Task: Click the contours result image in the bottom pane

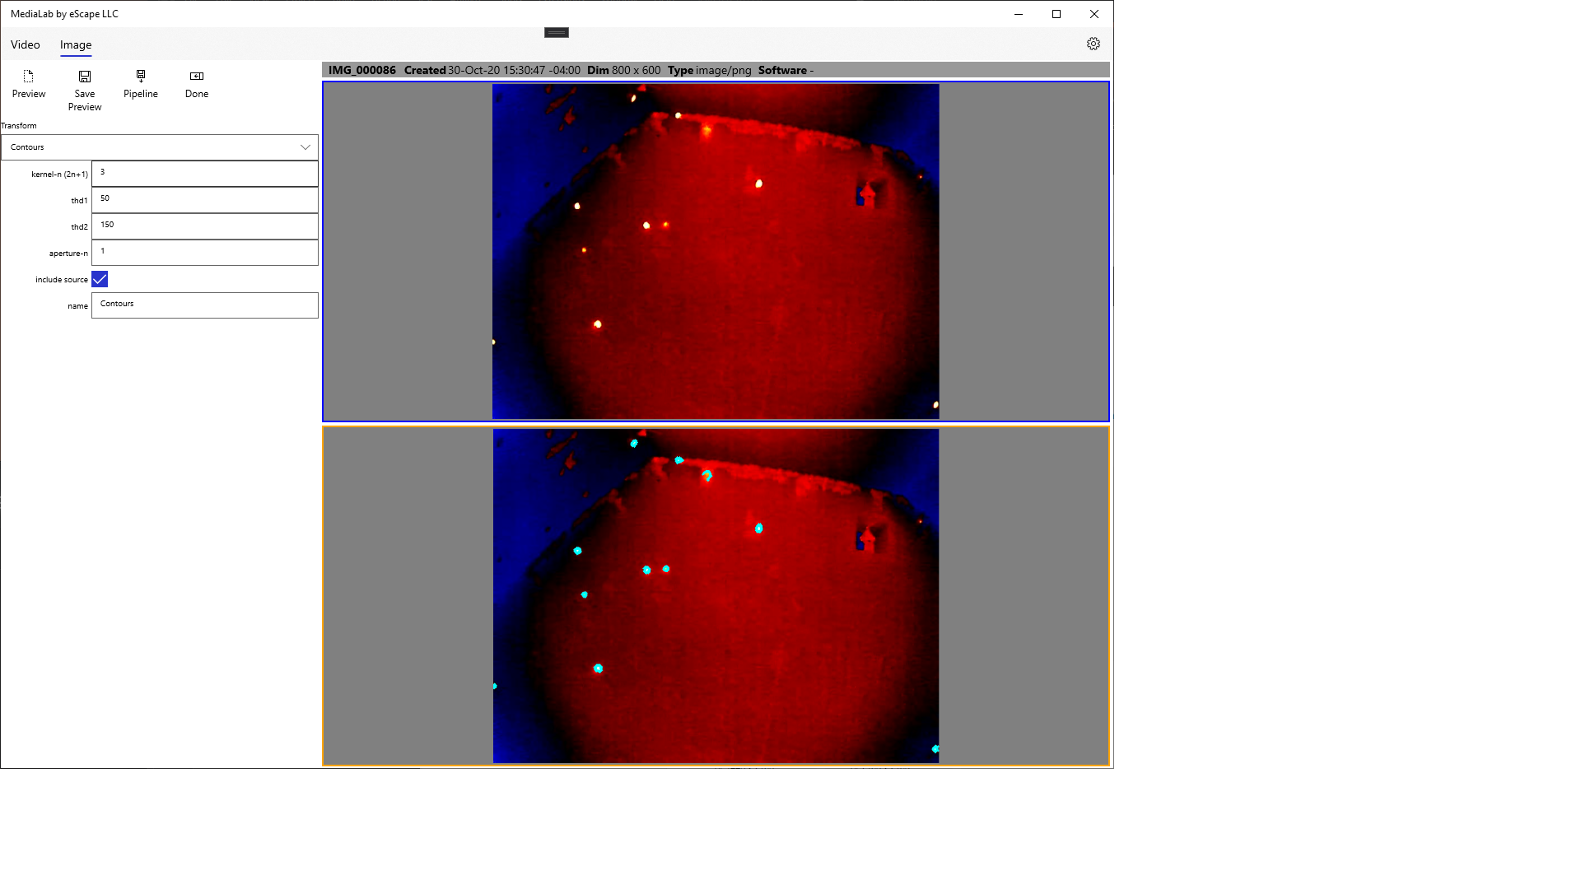Action: [716, 596]
